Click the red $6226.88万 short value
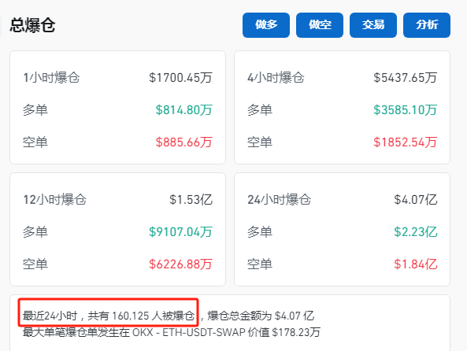Viewport: 467px width, 351px height. point(180,264)
